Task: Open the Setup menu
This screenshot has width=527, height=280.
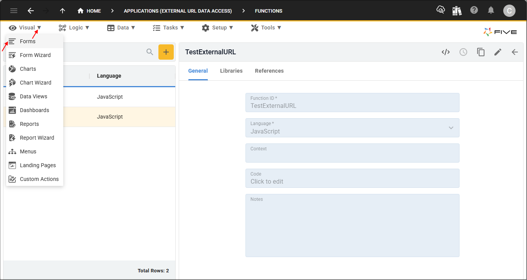Action: (x=217, y=28)
